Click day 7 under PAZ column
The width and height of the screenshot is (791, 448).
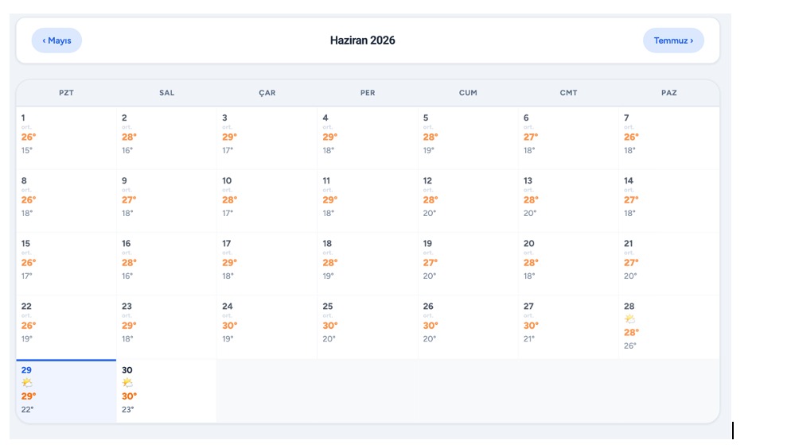click(x=669, y=138)
